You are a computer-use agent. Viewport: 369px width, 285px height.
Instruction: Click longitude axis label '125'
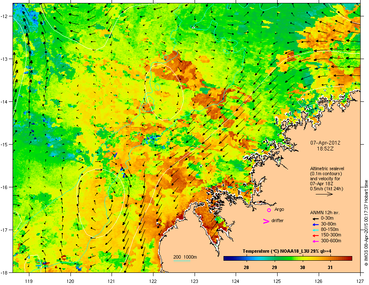click(277, 281)
